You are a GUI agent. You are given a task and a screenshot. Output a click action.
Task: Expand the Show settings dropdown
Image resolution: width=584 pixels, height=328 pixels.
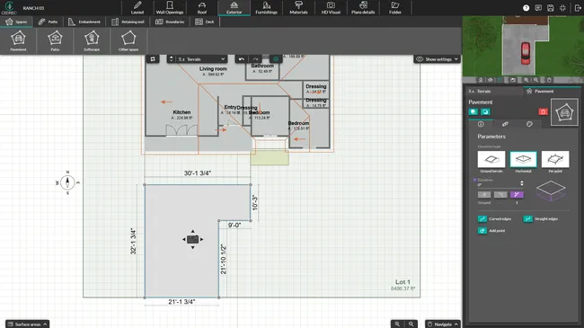point(437,59)
